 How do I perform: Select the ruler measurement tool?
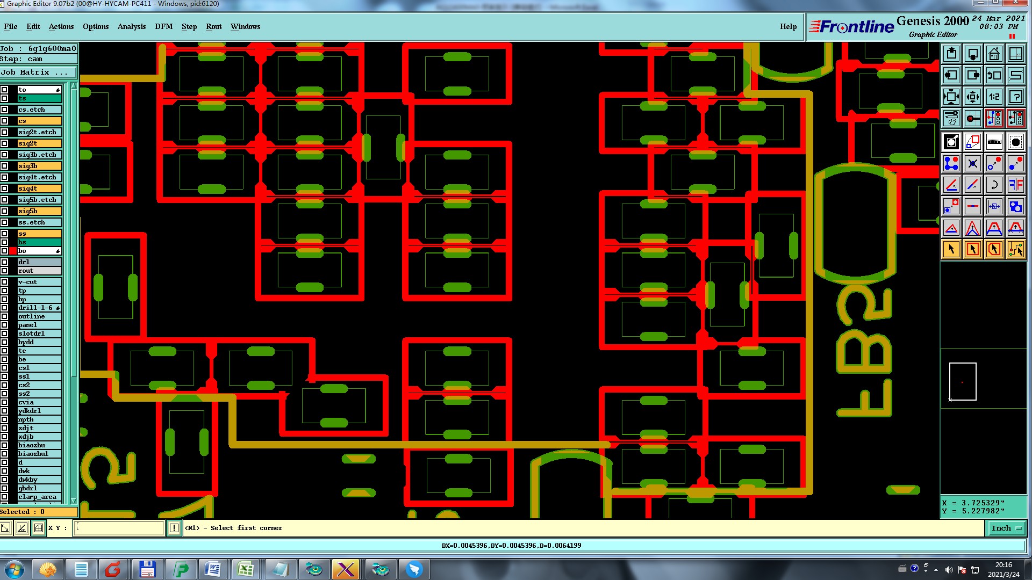(x=994, y=142)
